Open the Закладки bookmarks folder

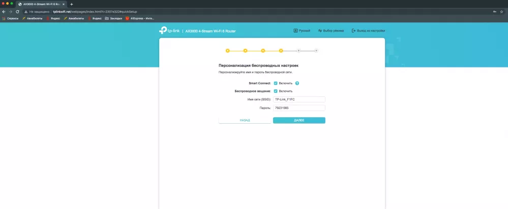[114, 18]
